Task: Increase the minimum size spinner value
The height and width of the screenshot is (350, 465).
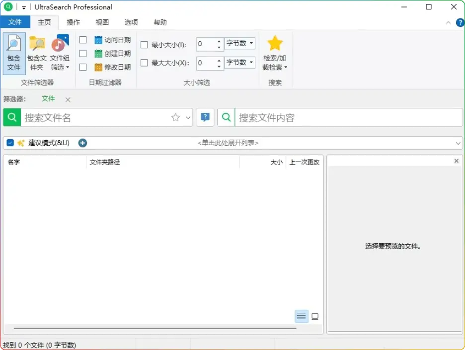Action: click(219, 42)
